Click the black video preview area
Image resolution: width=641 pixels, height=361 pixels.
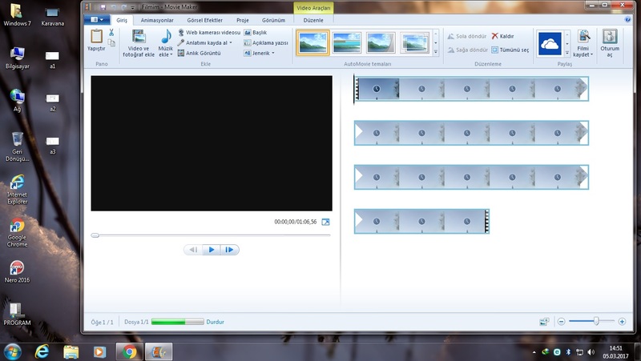212,143
